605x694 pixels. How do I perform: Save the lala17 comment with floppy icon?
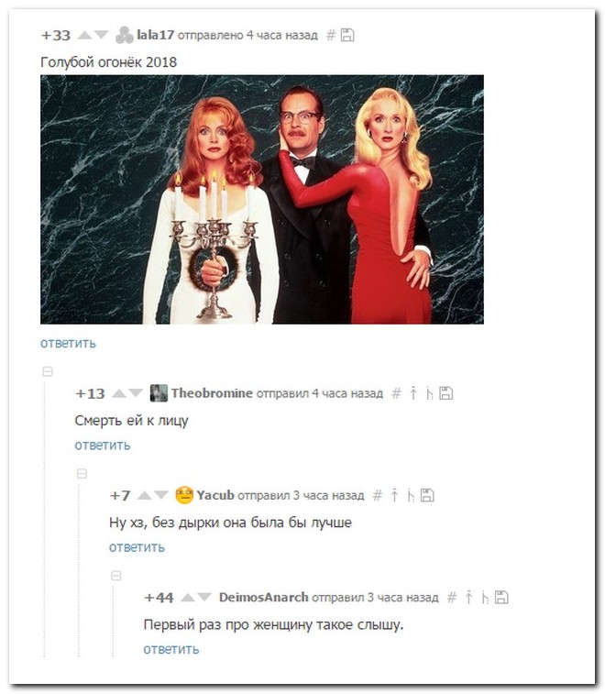[347, 35]
